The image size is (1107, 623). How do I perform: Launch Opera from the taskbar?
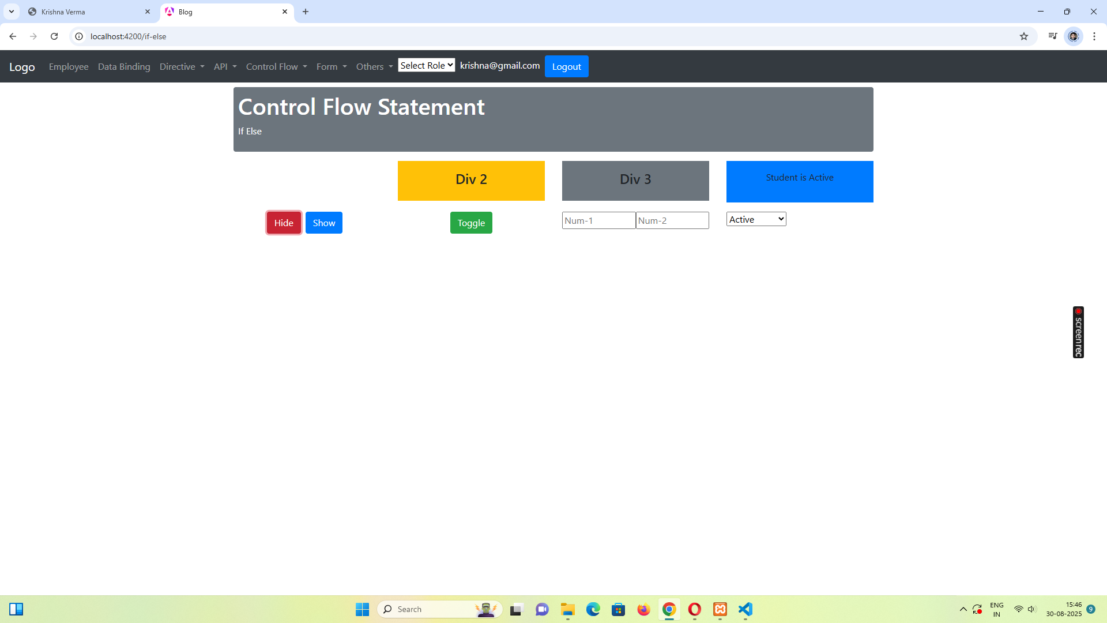[x=695, y=609]
